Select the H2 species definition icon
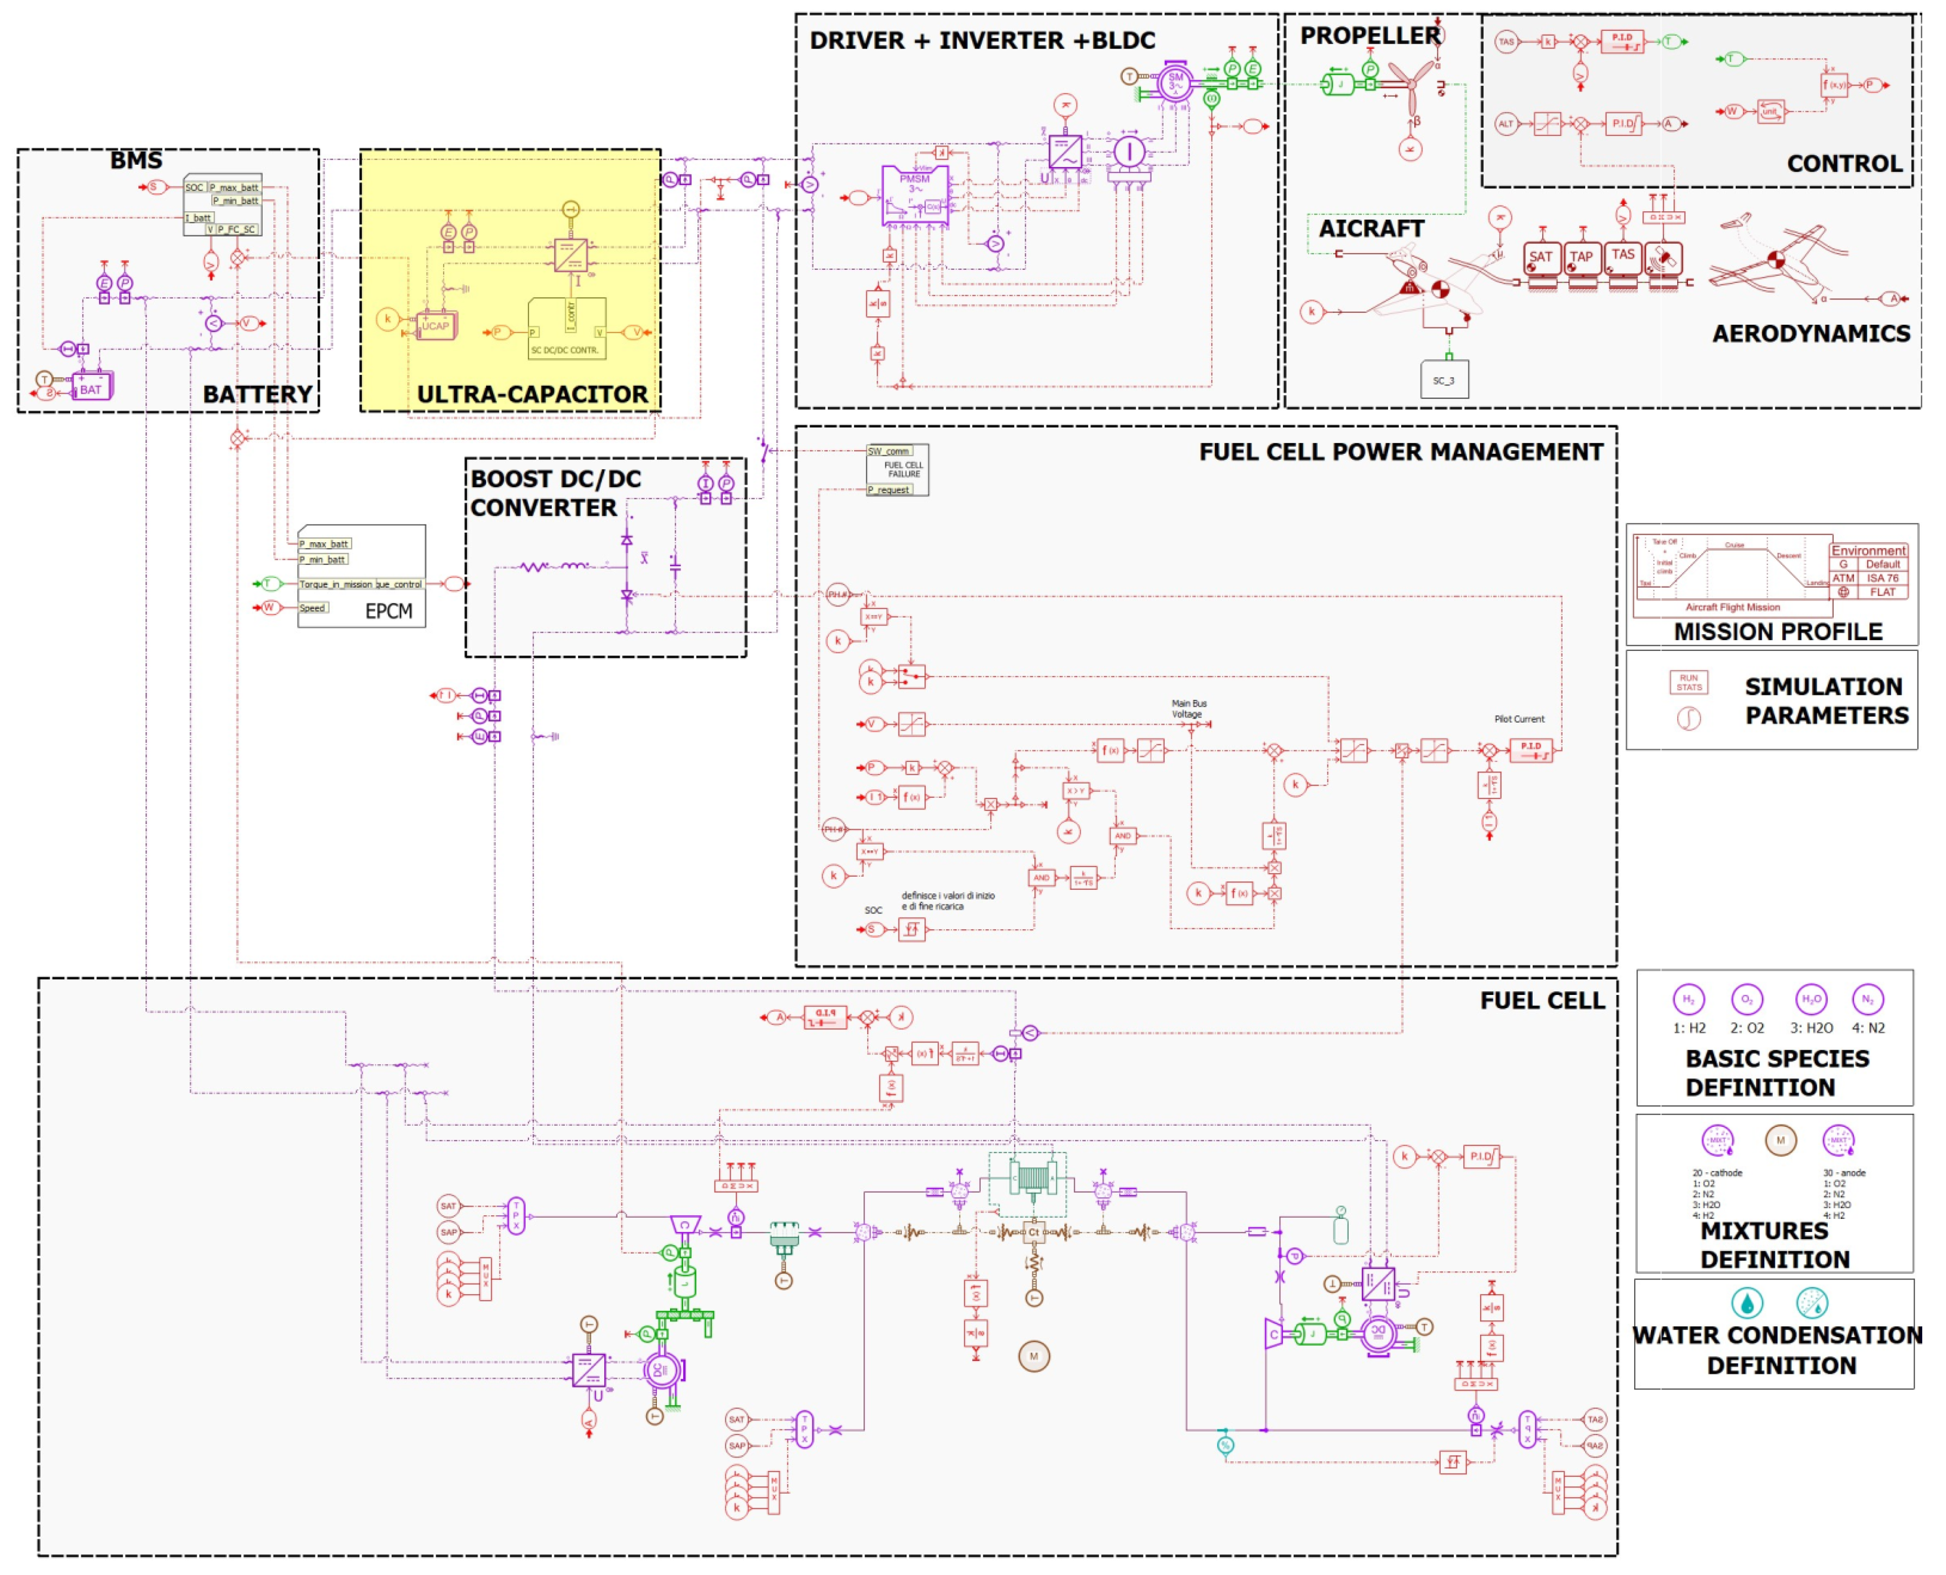Screen dimensions: 1946x1575 1688,1000
